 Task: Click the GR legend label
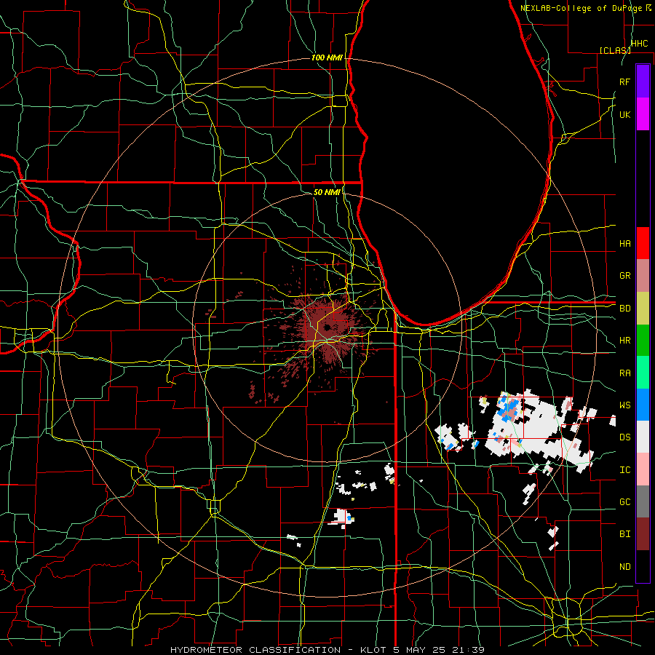coord(624,276)
